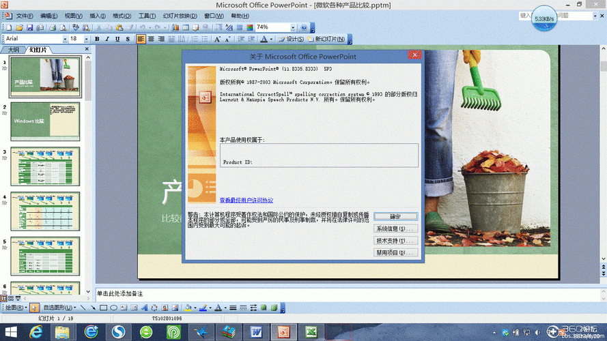
Task: Switch to the 大纲 outline tab
Action: (13, 50)
